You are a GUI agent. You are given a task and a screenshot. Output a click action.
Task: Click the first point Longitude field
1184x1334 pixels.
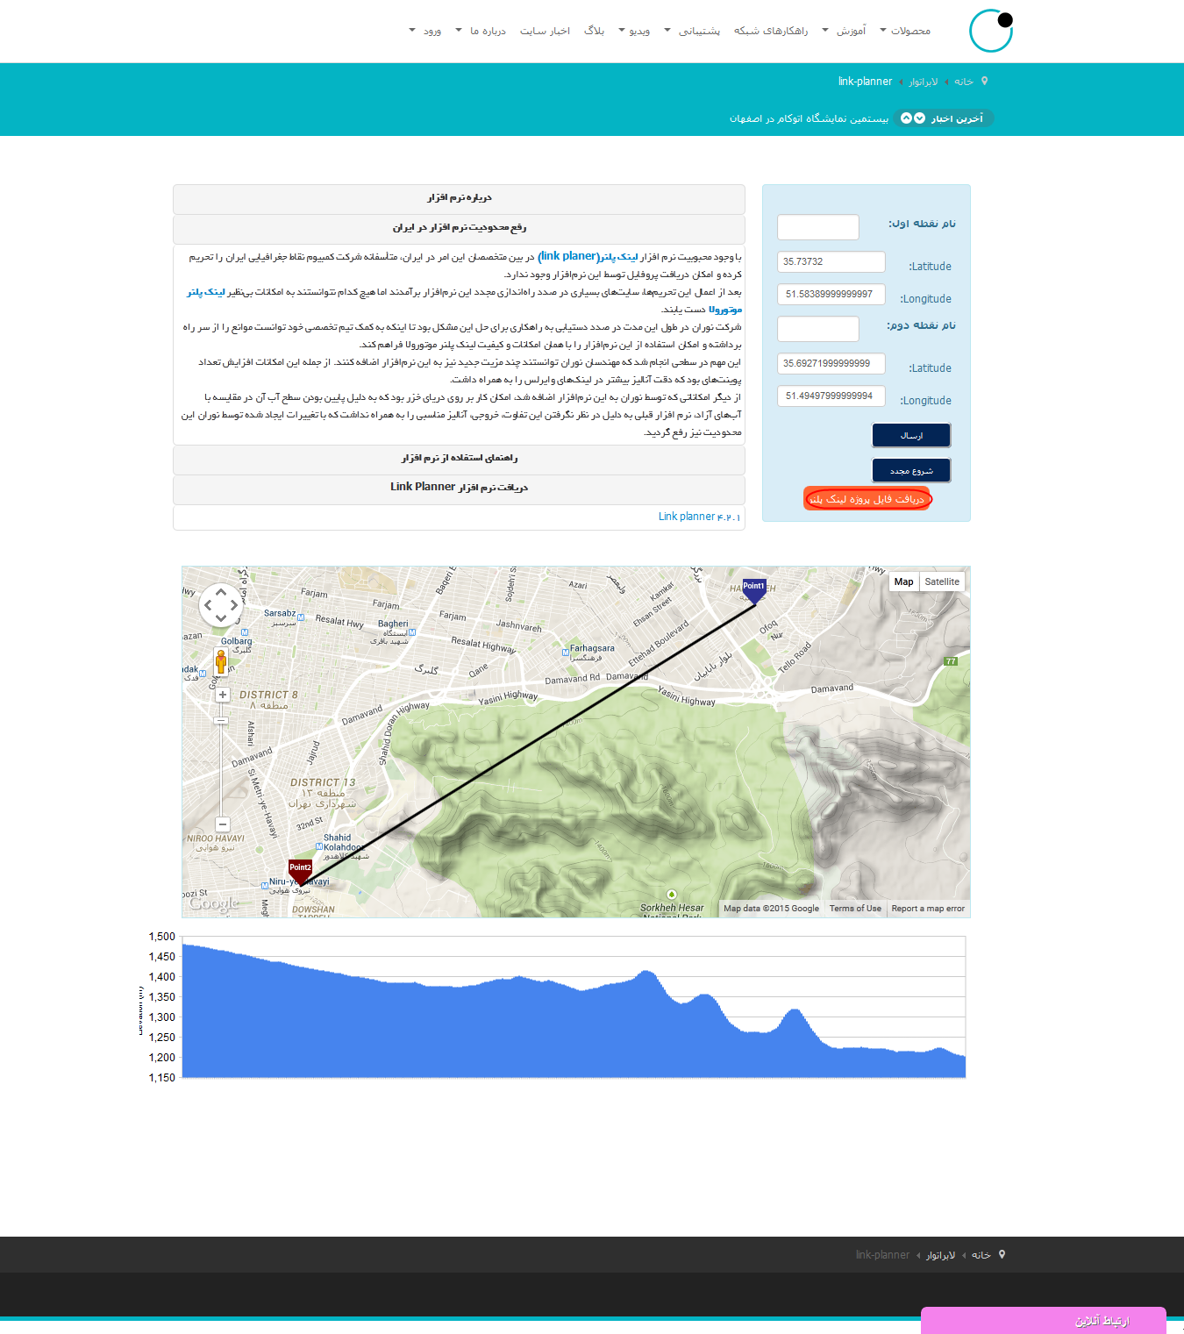click(831, 294)
